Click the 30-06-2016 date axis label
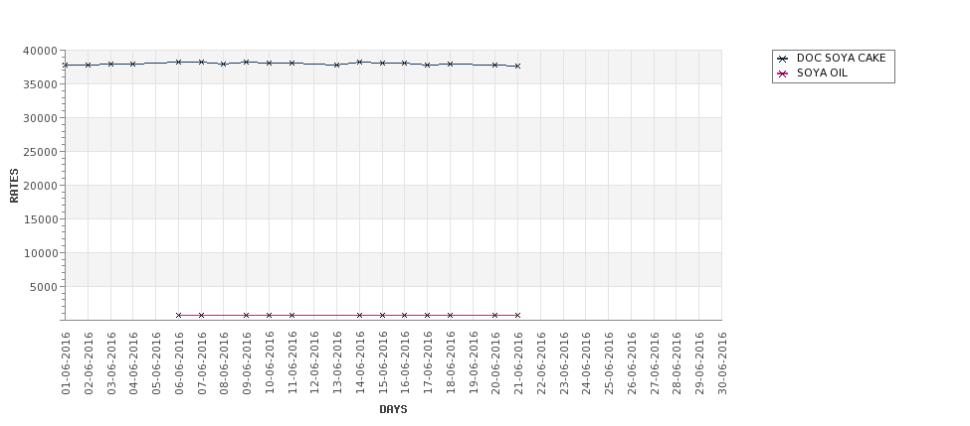 point(722,363)
